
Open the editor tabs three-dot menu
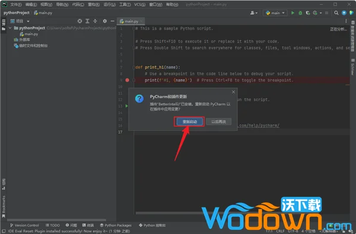point(346,21)
